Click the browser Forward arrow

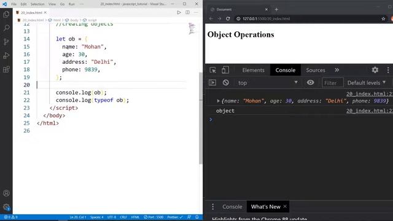[219, 18]
